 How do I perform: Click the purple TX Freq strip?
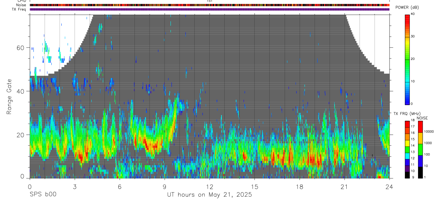tap(210, 9)
